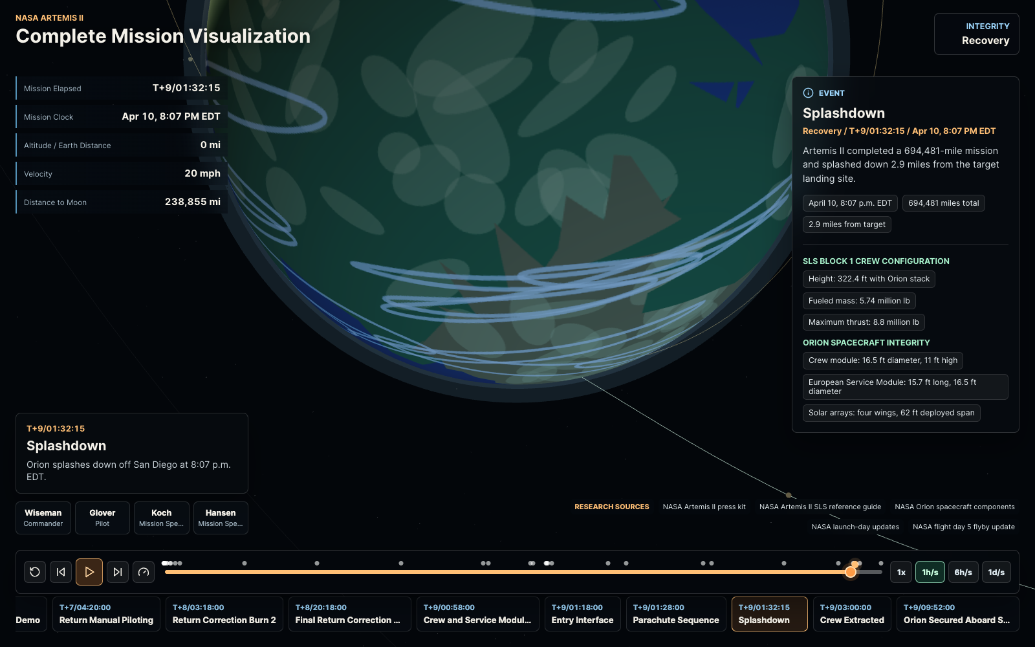Select the Return Correction Burn 2 event
Screen dimensions: 1035x647
click(224, 614)
